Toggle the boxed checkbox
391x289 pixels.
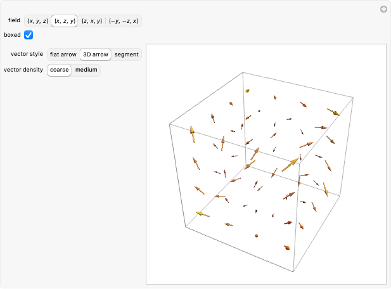(x=29, y=35)
